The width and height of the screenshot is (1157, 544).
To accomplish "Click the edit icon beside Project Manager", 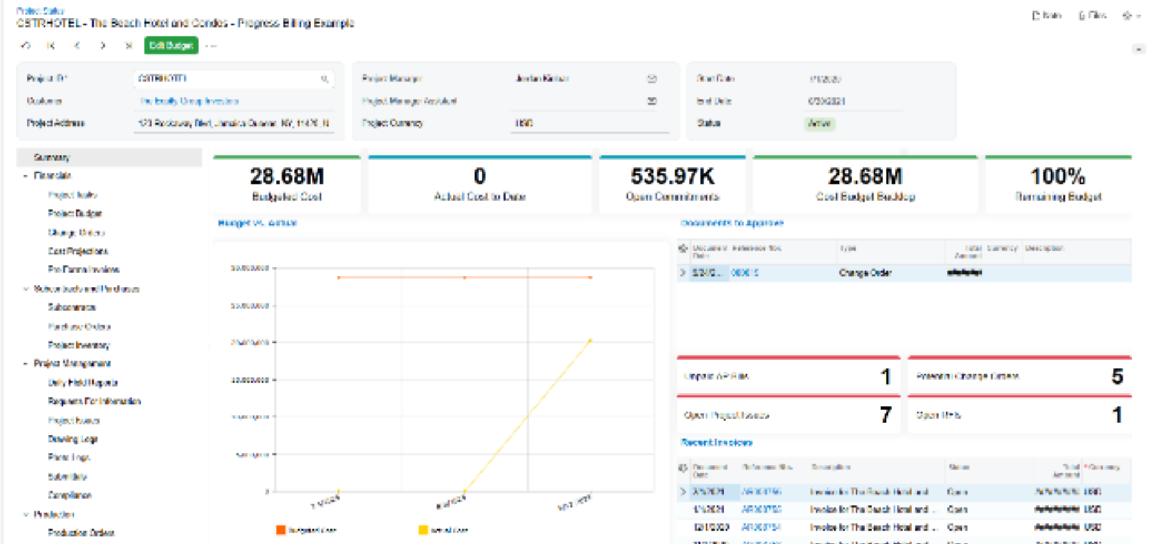I will coord(652,79).
